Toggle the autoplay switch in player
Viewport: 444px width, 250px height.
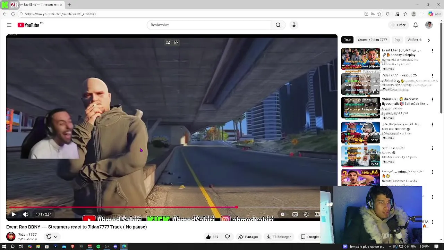pyautogui.click(x=283, y=215)
